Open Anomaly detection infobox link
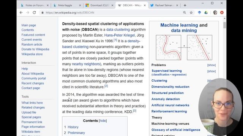 166,99
